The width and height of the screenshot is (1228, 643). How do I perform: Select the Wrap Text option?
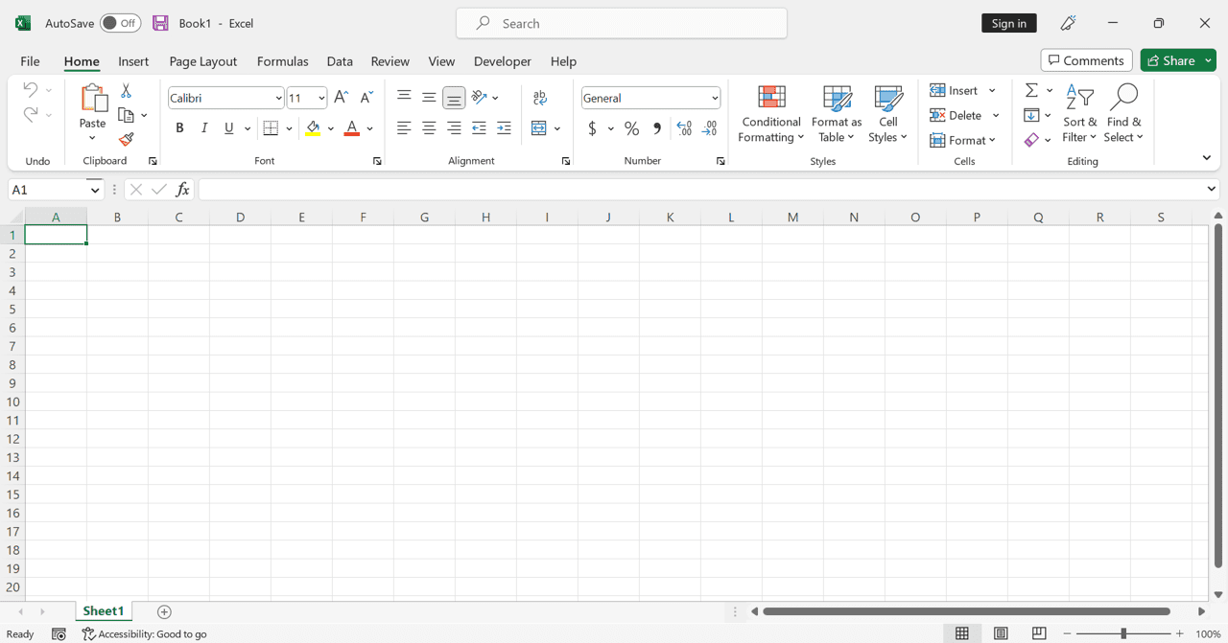(540, 97)
